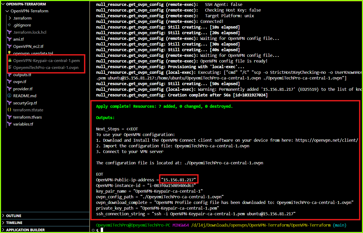Open .terraform.lock.hcl in the explorer

[30, 32]
